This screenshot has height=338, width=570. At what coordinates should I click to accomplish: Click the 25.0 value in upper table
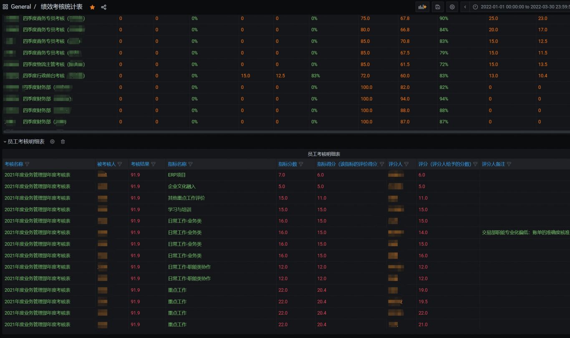pos(493,18)
